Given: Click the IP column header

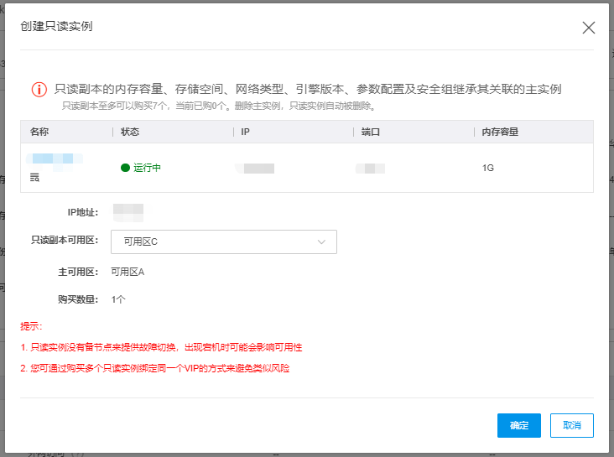Looking at the screenshot, I should pos(246,132).
